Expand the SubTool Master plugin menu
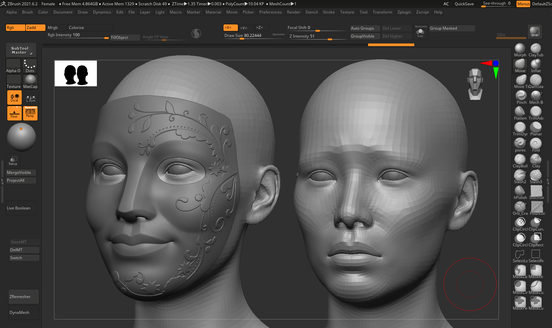 coord(21,50)
